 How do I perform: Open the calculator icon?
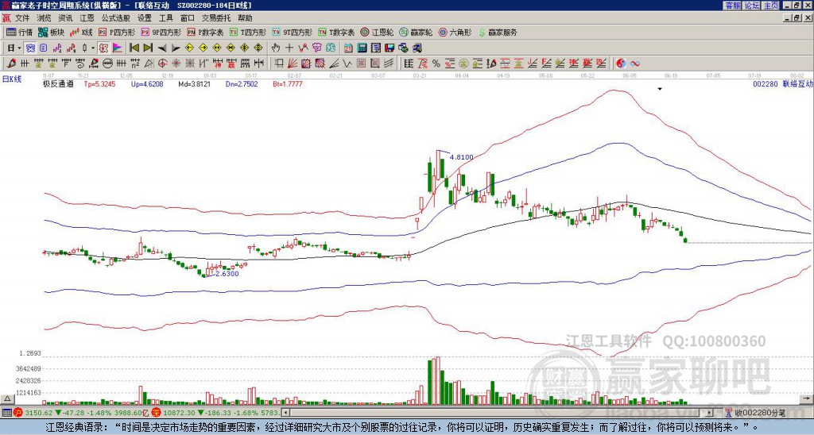(x=362, y=48)
